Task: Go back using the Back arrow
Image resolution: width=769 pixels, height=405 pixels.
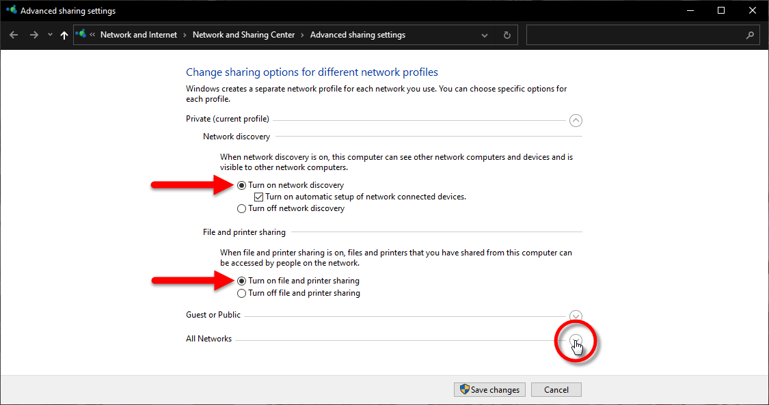Action: click(14, 35)
